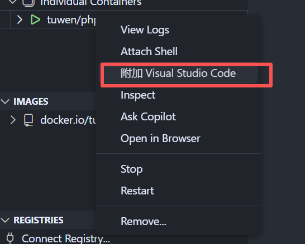Click the Connect Registry plug icon
Image resolution: width=305 pixels, height=244 pixels.
10,238
